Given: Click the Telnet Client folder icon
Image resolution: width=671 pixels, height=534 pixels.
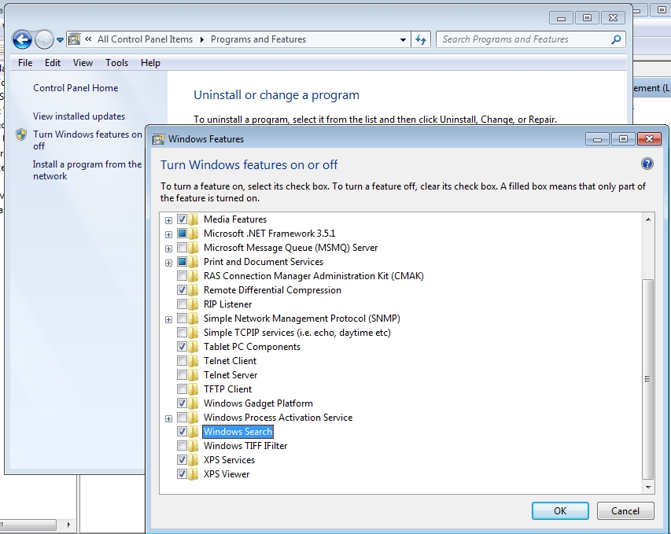Looking at the screenshot, I should 194,361.
